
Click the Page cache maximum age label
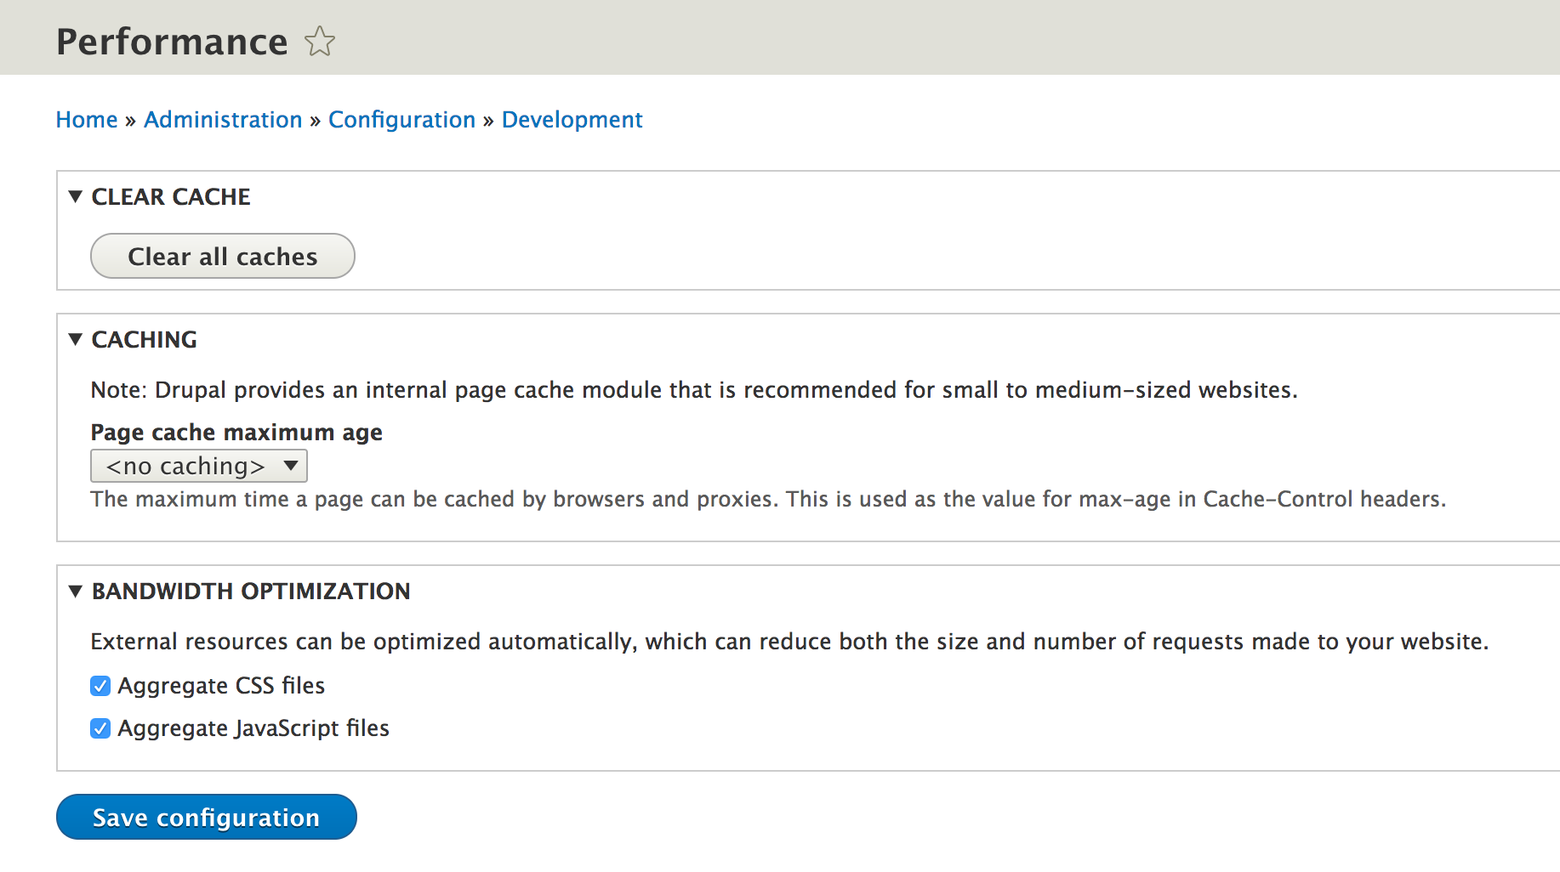point(236,433)
